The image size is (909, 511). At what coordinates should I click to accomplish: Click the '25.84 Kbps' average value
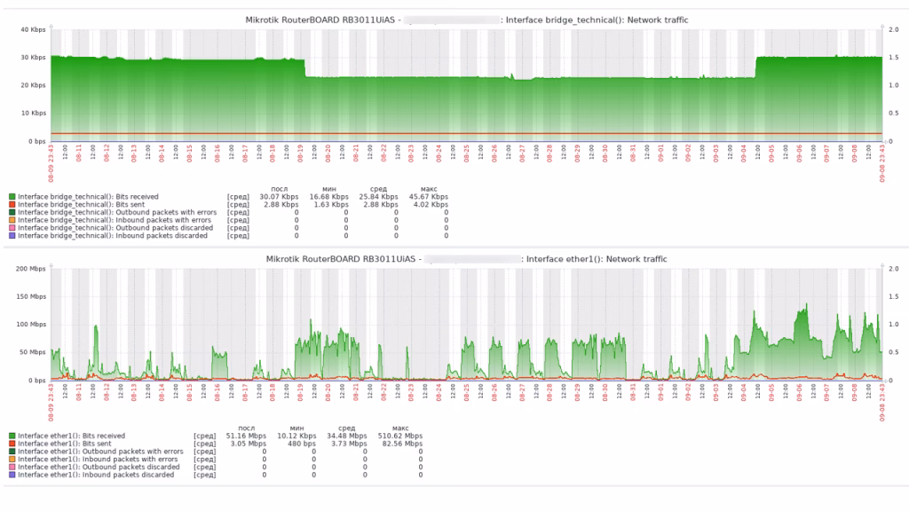click(x=378, y=197)
